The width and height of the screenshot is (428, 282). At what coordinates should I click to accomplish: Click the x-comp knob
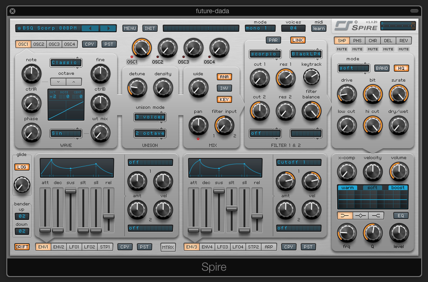[x=347, y=171]
